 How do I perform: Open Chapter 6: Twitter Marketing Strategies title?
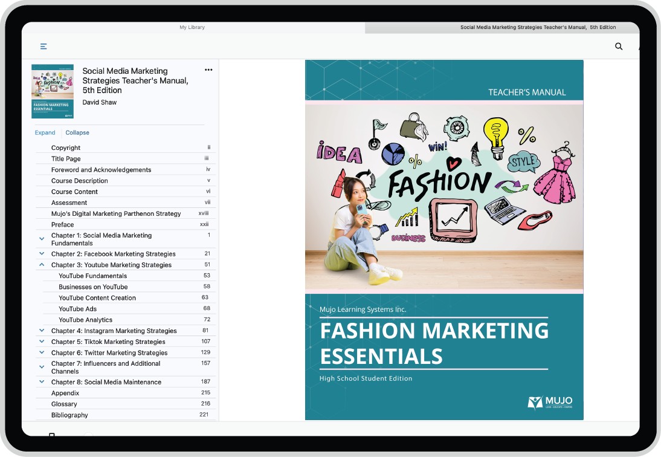pos(109,352)
